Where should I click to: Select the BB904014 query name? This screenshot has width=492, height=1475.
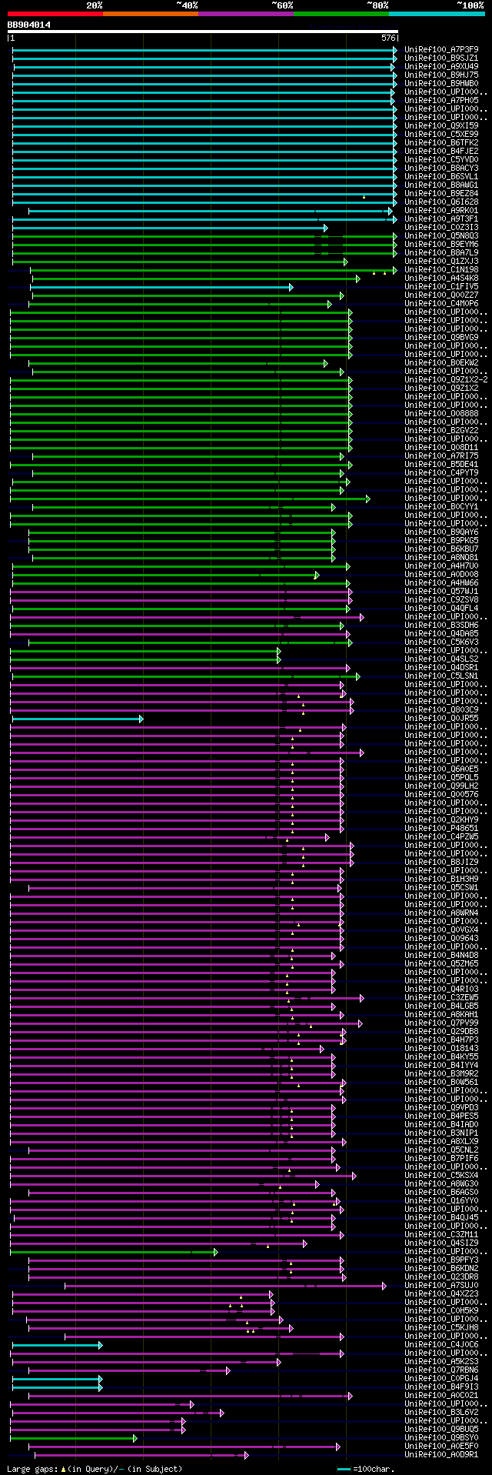coord(29,25)
